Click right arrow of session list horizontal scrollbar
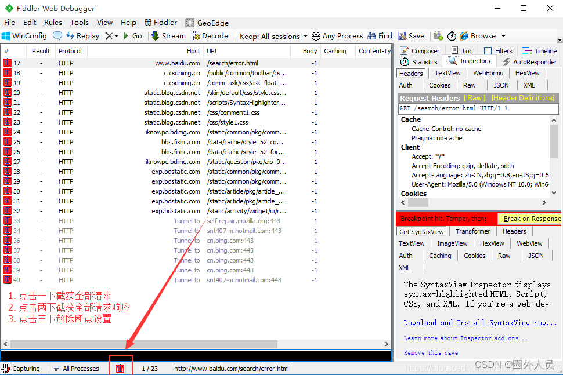The width and height of the screenshot is (563, 375). (x=387, y=344)
